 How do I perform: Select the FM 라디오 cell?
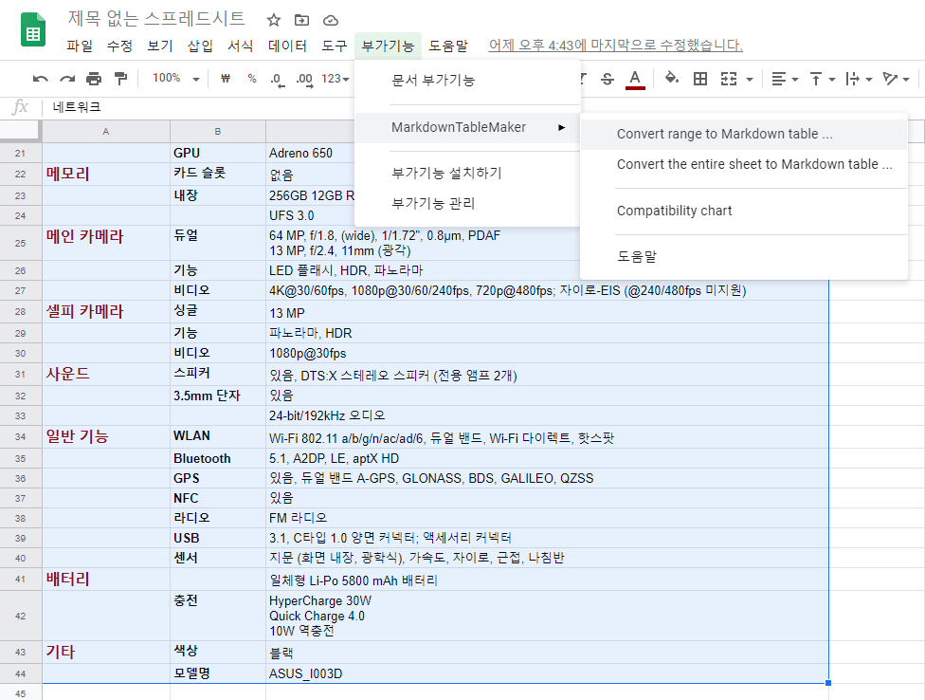547,518
